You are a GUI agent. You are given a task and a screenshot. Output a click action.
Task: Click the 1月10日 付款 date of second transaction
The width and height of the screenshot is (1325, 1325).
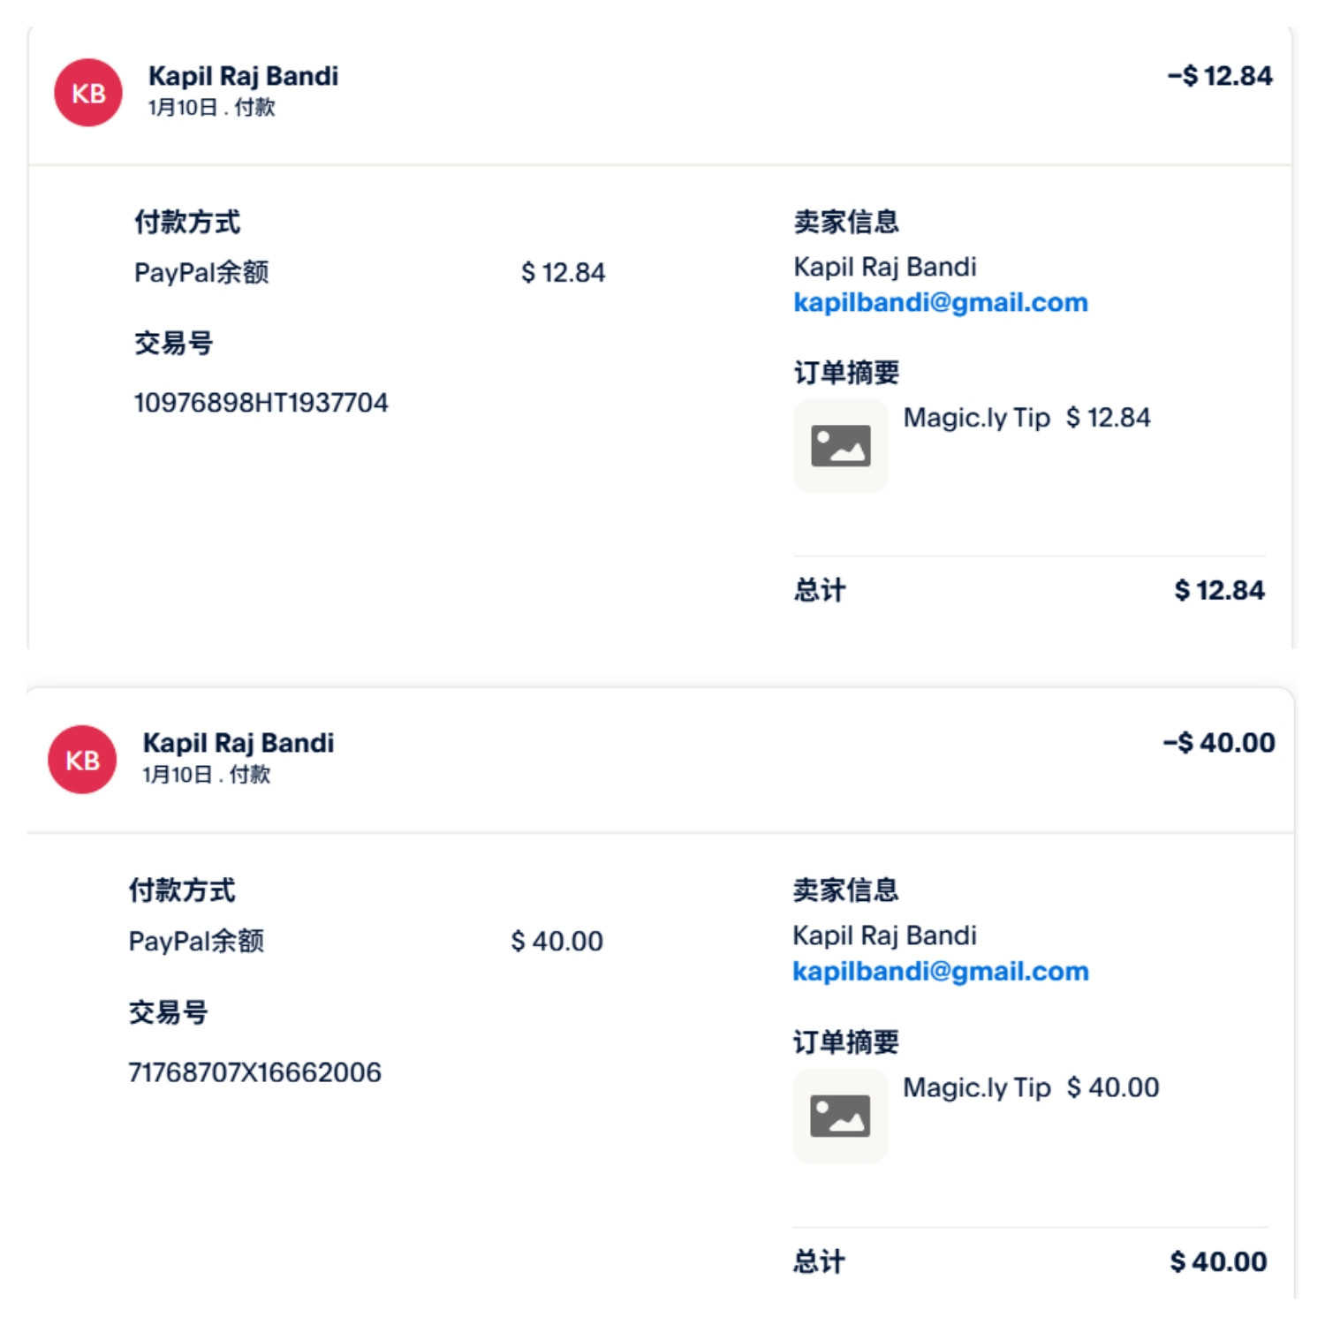pos(207,775)
